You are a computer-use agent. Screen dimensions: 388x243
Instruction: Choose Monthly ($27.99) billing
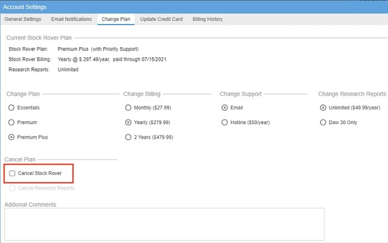click(128, 107)
